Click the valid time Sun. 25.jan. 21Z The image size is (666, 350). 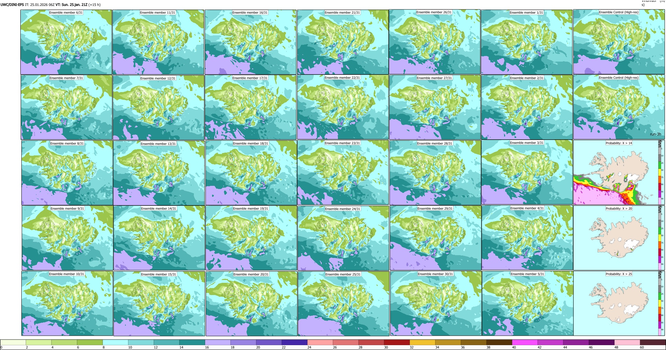tap(74, 5)
